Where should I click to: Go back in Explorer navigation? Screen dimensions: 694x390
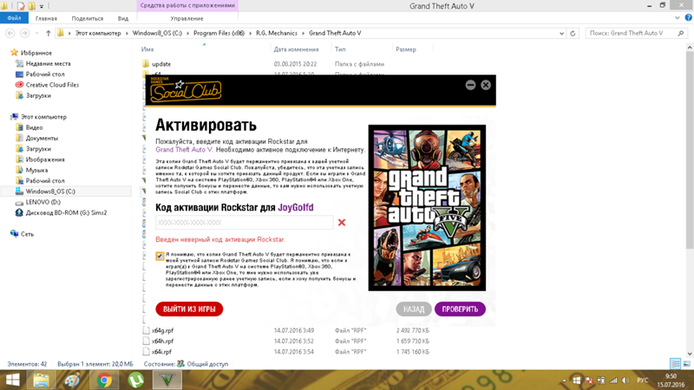(x=10, y=33)
